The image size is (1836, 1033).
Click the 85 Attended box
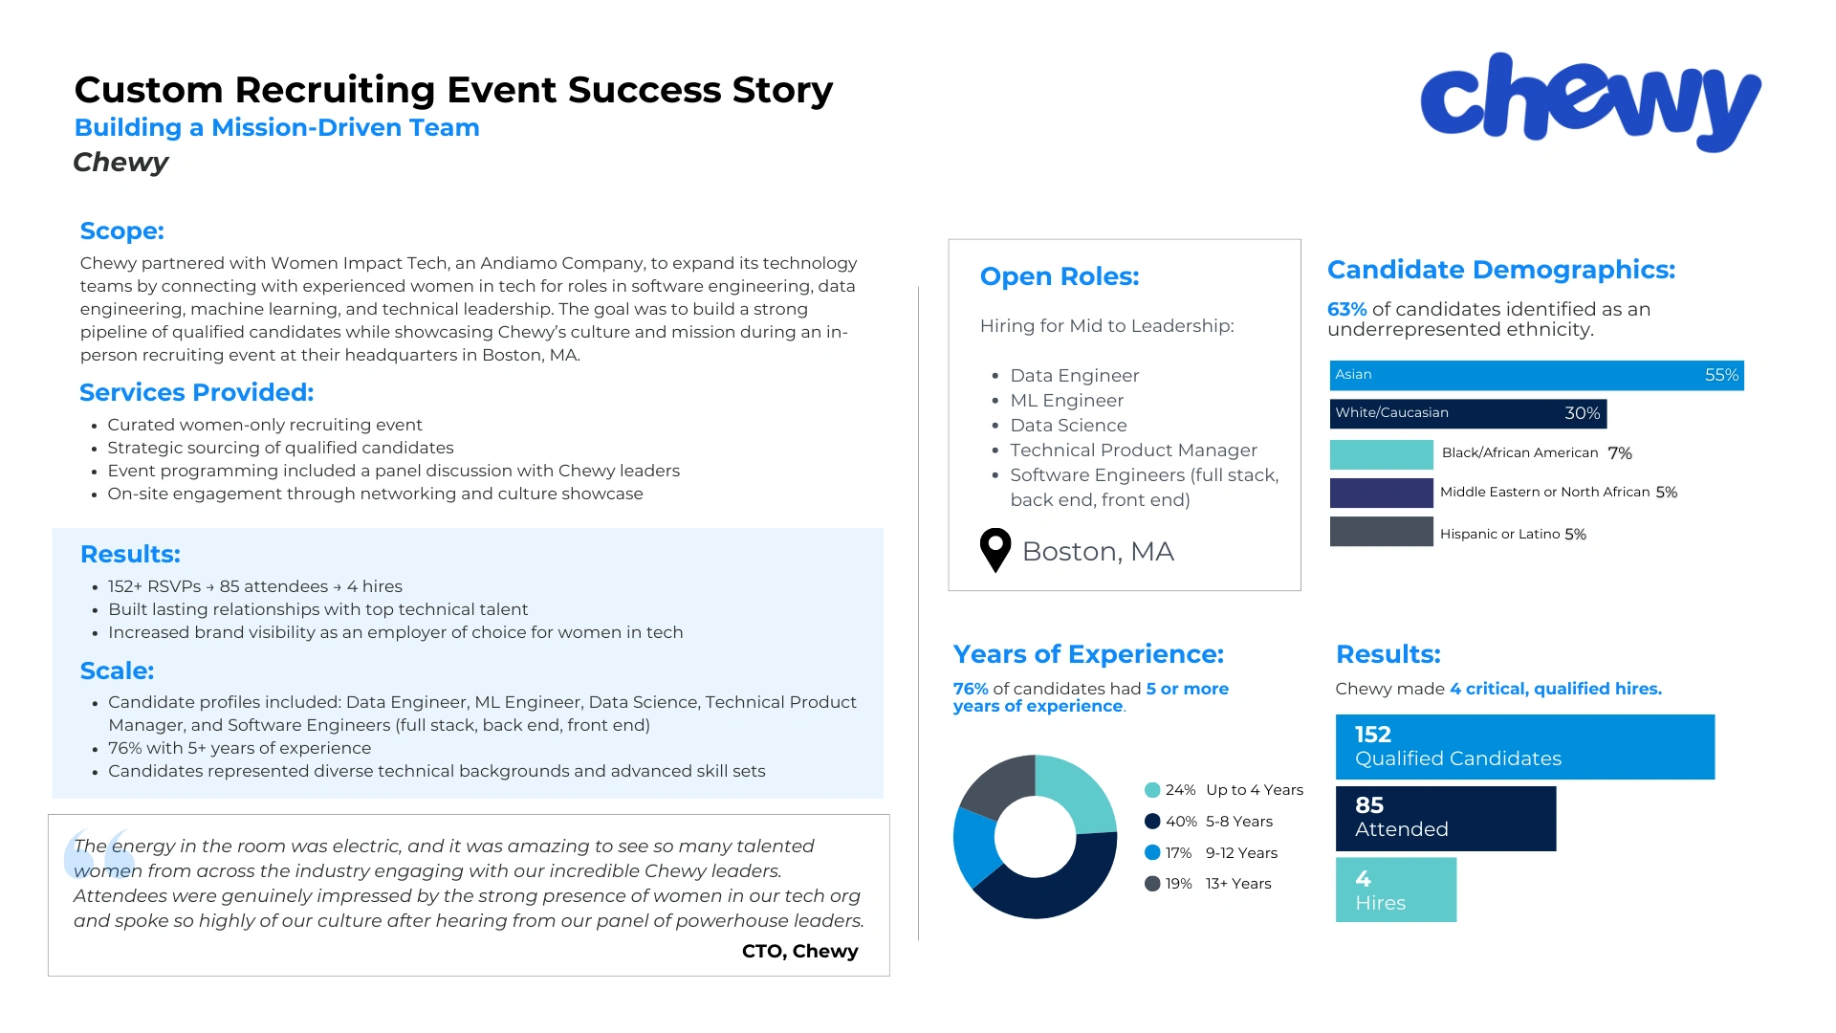coord(1445,819)
